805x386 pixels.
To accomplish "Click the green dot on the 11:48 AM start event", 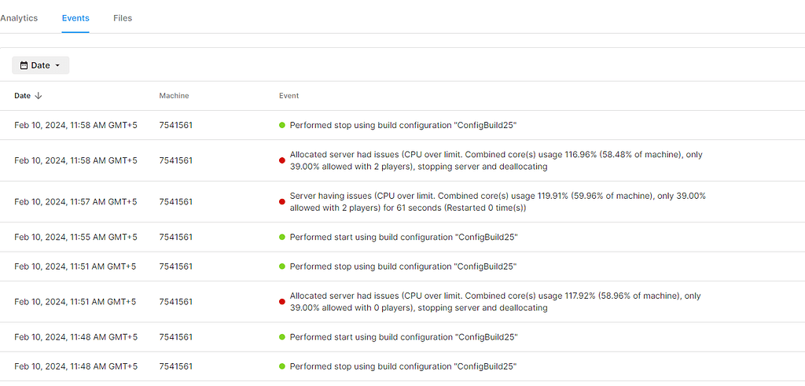I will pos(282,337).
